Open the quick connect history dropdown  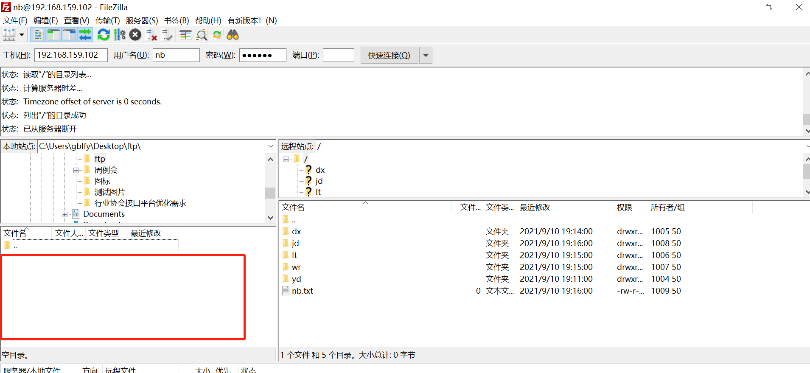click(x=426, y=55)
